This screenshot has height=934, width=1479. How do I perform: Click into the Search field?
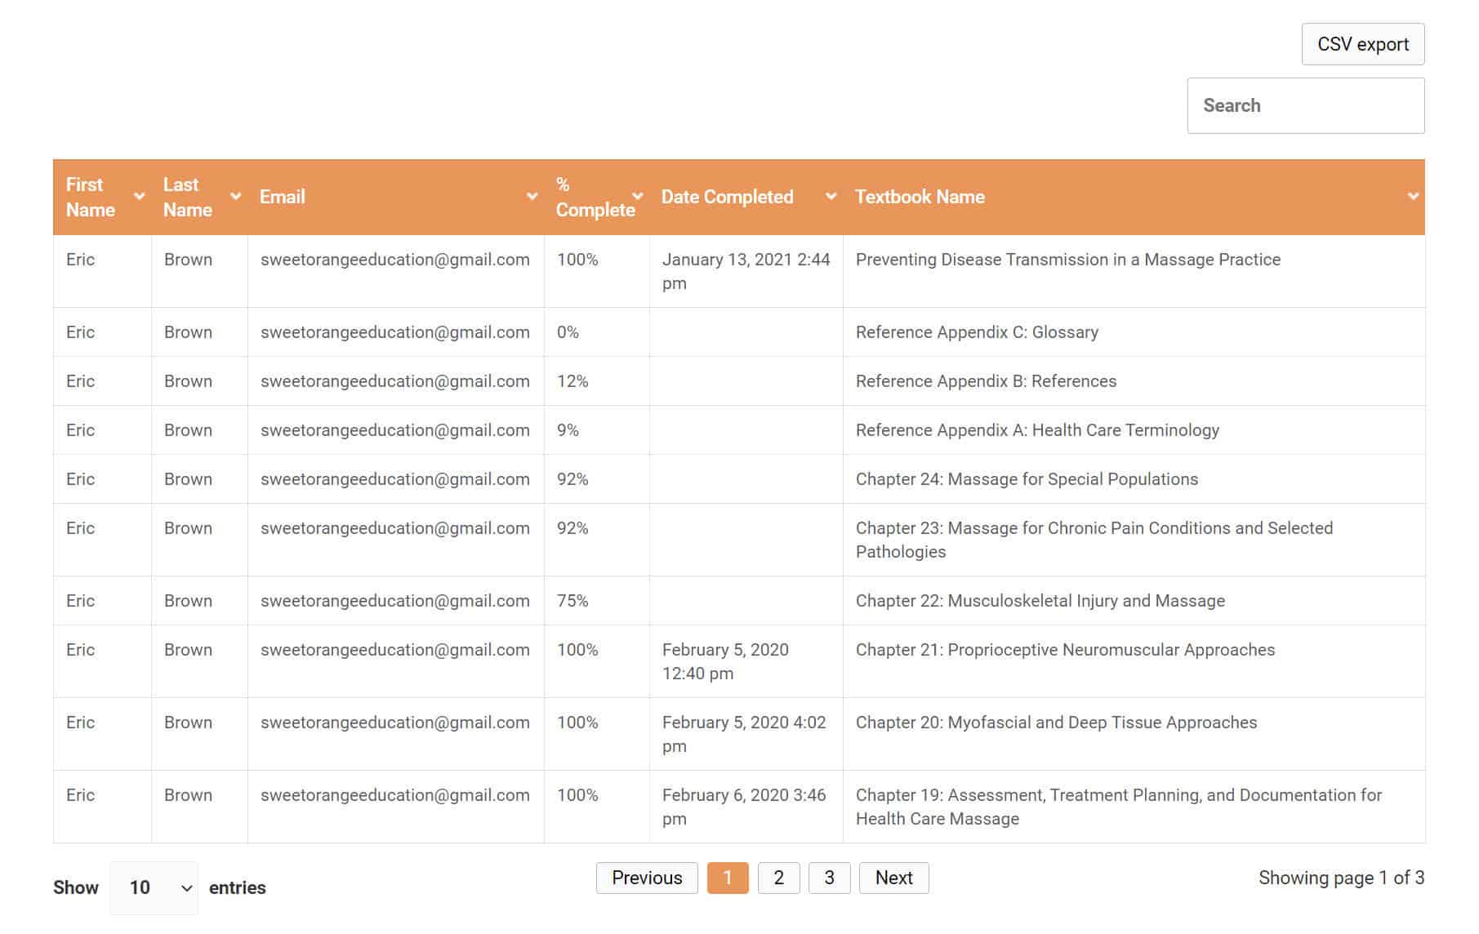click(1305, 106)
